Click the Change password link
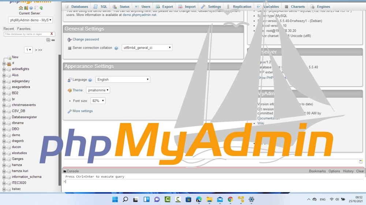The height and width of the screenshot is (205, 366). tap(86, 39)
